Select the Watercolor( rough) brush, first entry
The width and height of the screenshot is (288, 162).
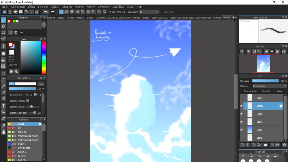(x=25, y=136)
